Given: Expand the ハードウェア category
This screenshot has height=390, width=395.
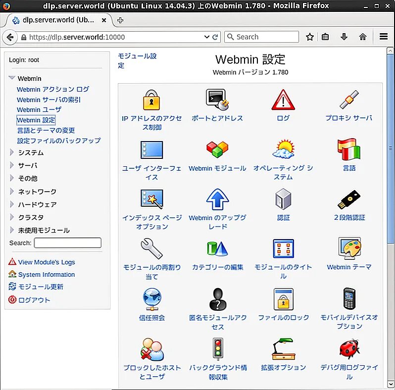Looking at the screenshot, I should click(x=11, y=204).
